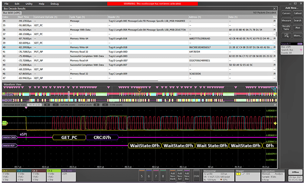Open the Ch 2 channel badge
The height and width of the screenshot is (184, 305).
[24, 175]
